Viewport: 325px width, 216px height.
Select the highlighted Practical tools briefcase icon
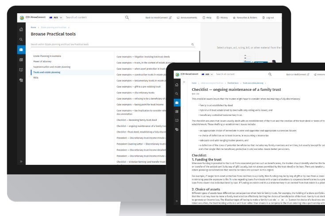(x=21, y=49)
